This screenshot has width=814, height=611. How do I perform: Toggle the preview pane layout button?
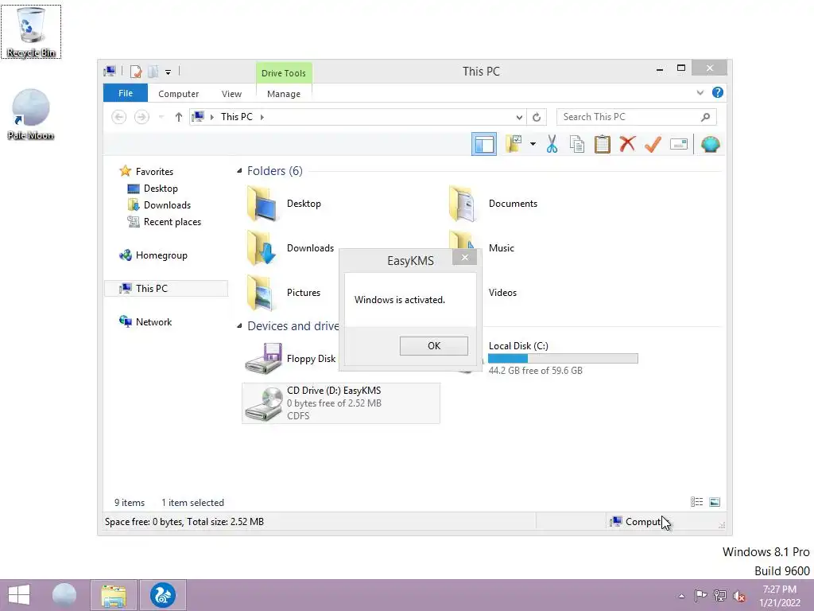484,145
